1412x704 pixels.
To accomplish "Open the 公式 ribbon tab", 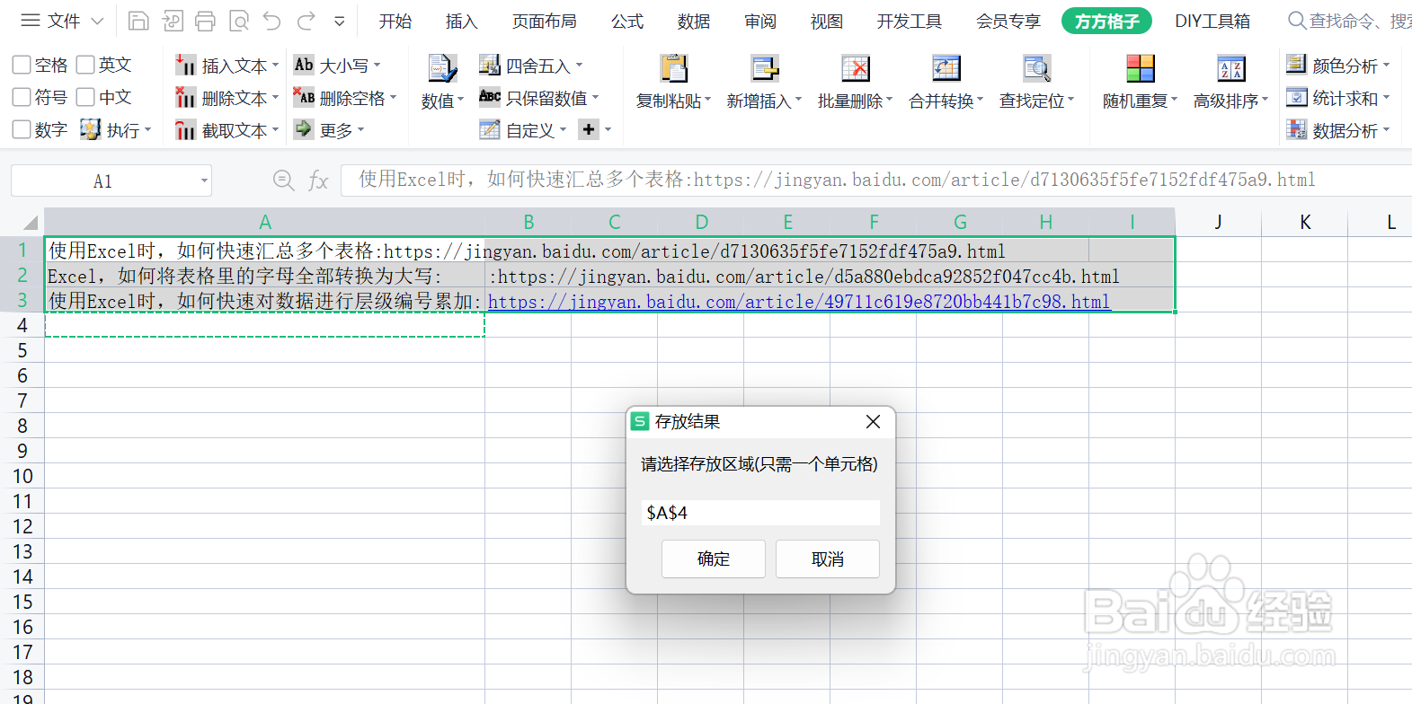I will [x=627, y=21].
